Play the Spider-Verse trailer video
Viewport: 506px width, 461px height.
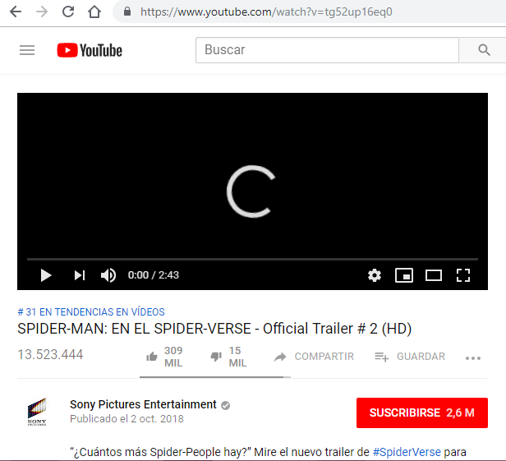[46, 275]
